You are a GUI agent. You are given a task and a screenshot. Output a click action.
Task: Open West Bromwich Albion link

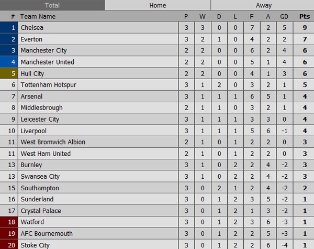53,142
